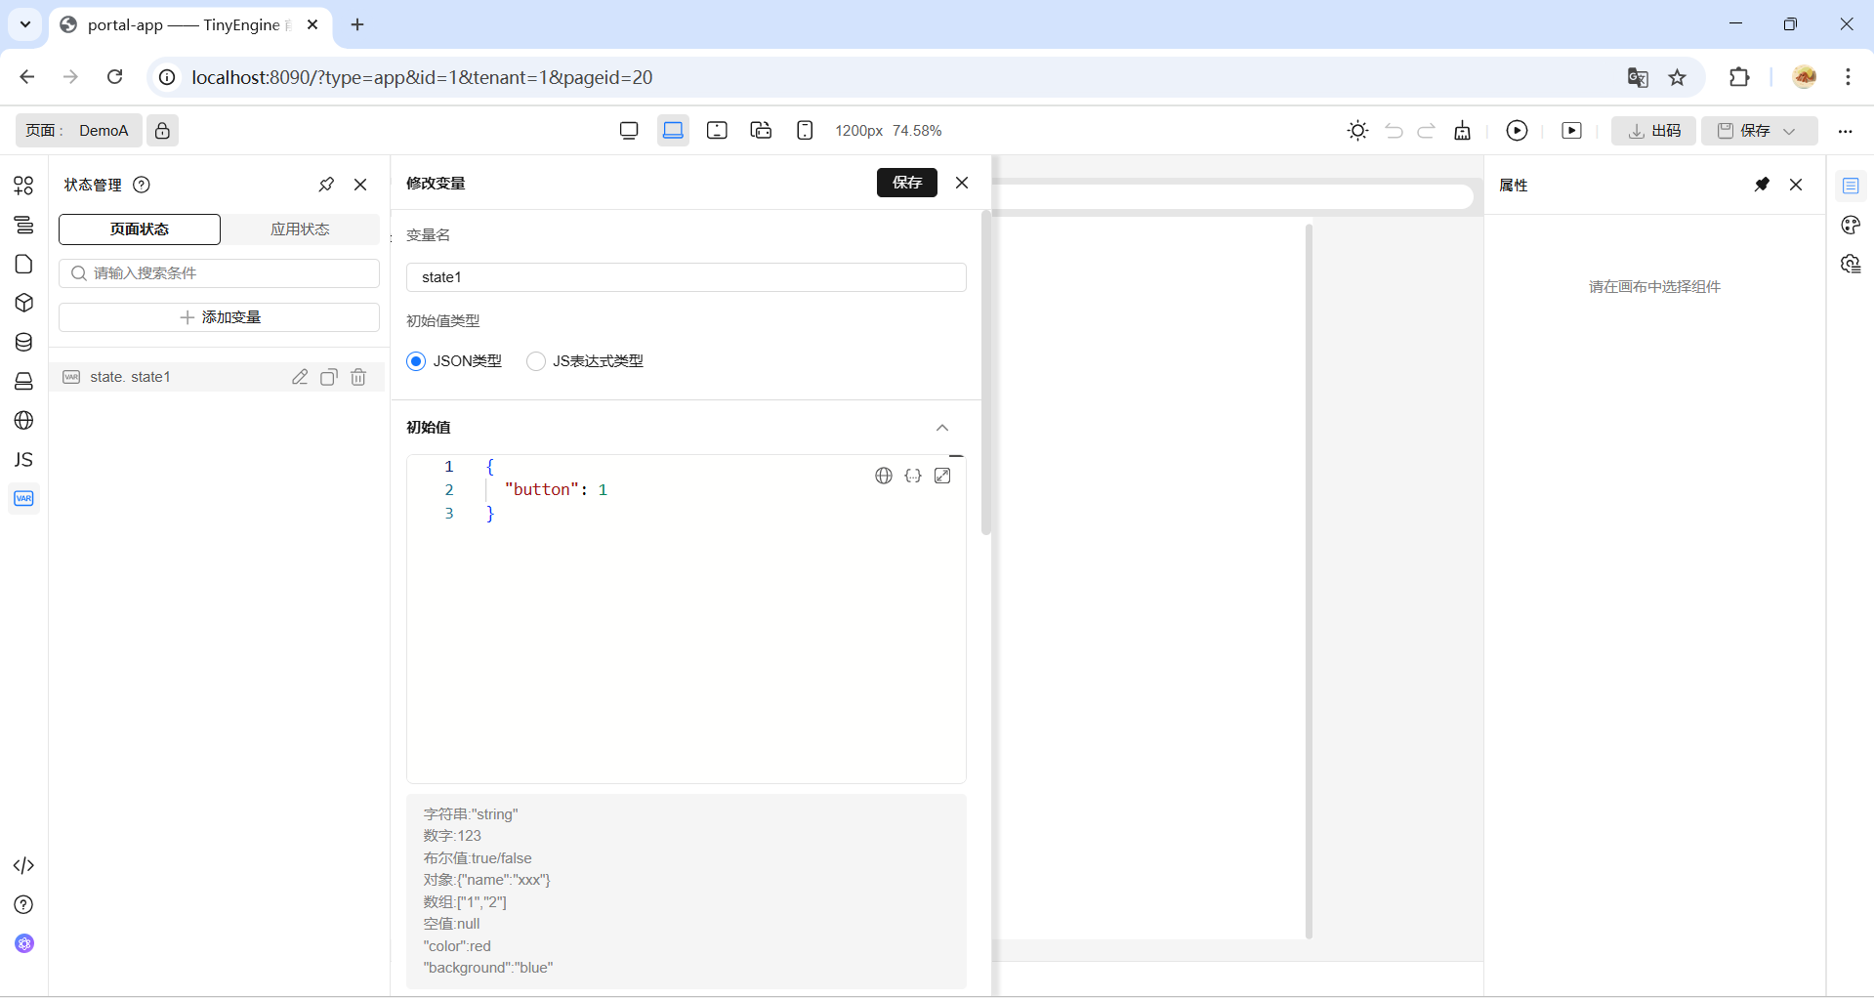Preview the page with play circle icon
Screen dimensions: 1874x998
tap(1517, 130)
